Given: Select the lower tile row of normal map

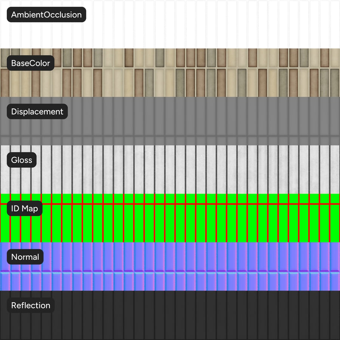Looking at the screenshot, I should [x=170, y=282].
